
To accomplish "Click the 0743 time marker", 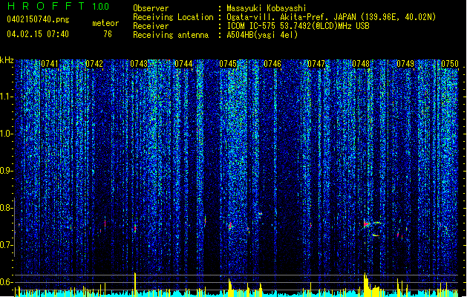I will point(139,64).
